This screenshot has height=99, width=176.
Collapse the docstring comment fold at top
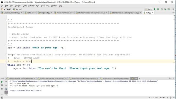coord(7,20)
